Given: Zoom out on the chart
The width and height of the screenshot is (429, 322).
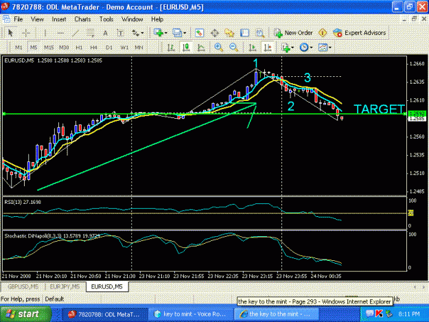Looking at the screenshot, I should [x=233, y=47].
